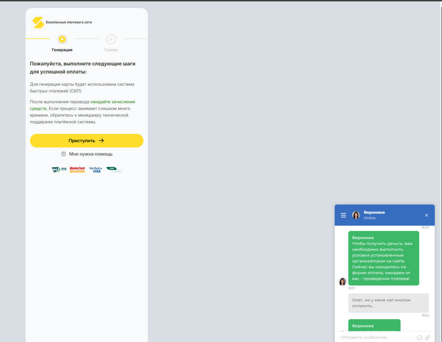Click the Verified by Visa badge
442x342 pixels.
96,170
